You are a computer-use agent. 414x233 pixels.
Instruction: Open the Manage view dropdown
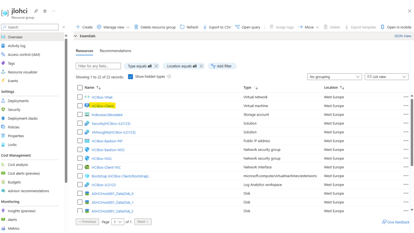pos(113,27)
